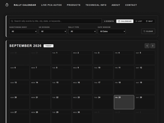The height and width of the screenshot is (123, 164).
Task: Click the search magnifier icon
Action: (12, 21)
